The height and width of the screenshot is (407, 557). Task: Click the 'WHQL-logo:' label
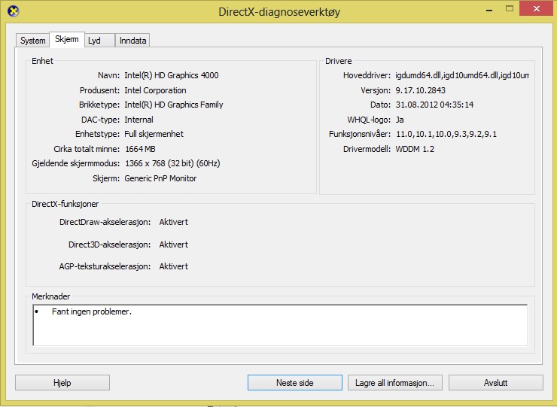(369, 120)
